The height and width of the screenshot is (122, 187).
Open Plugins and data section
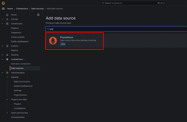pyautogui.click(x=19, y=100)
